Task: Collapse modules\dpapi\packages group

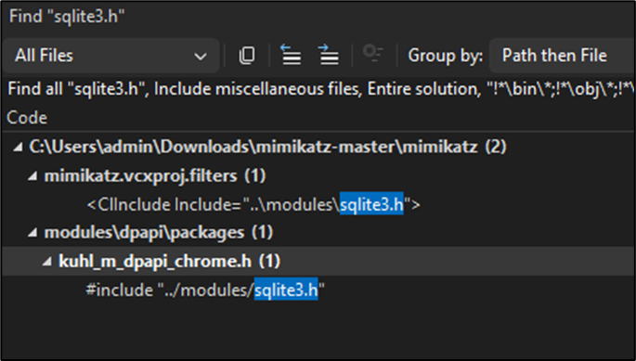Action: coord(32,233)
